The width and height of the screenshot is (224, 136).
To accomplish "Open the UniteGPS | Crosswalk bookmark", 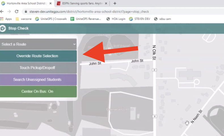I will click(x=51, y=19).
